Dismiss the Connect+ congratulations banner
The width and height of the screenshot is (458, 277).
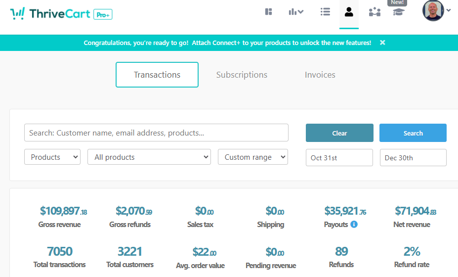(x=382, y=43)
